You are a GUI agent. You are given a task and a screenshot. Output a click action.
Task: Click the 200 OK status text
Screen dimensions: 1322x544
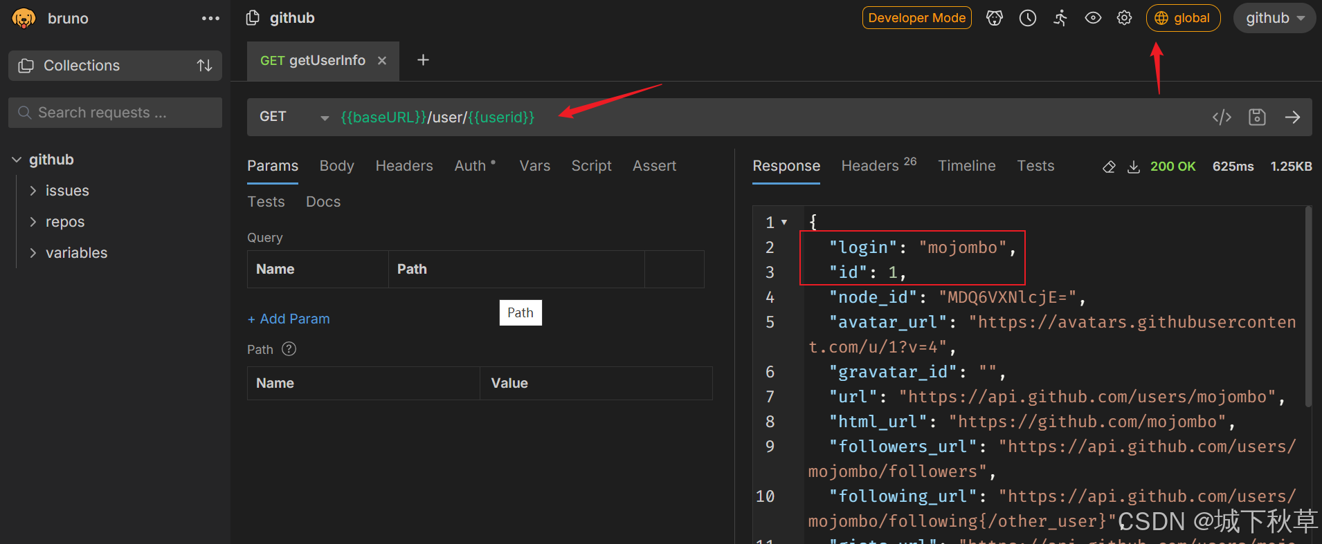(x=1172, y=167)
